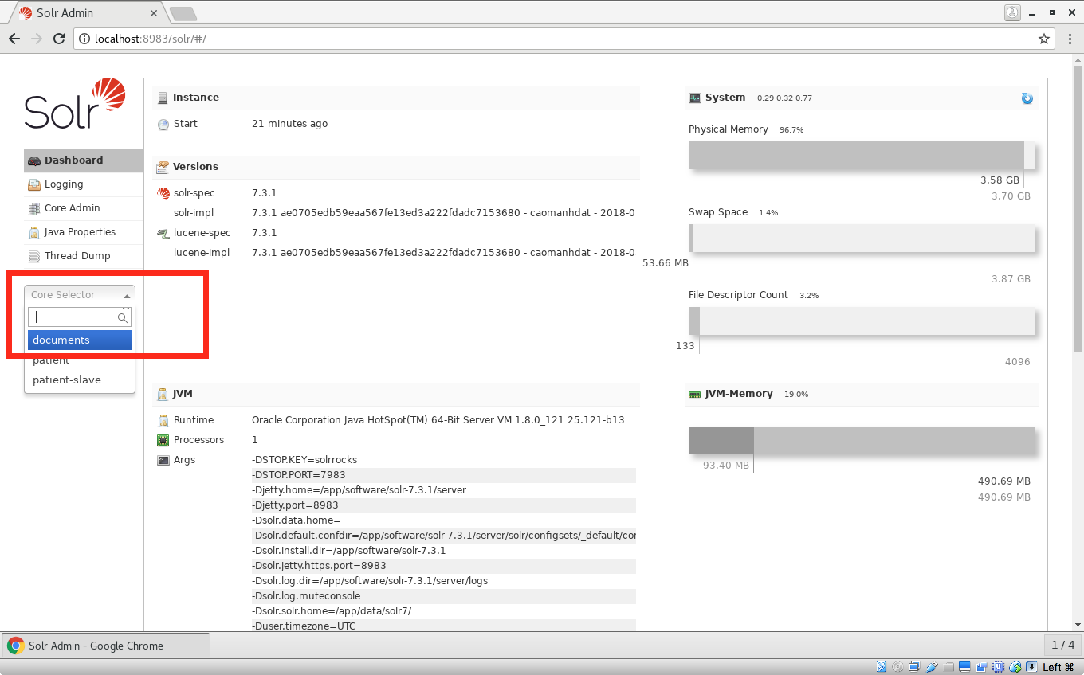
Task: Open a new browser tab
Action: click(184, 14)
